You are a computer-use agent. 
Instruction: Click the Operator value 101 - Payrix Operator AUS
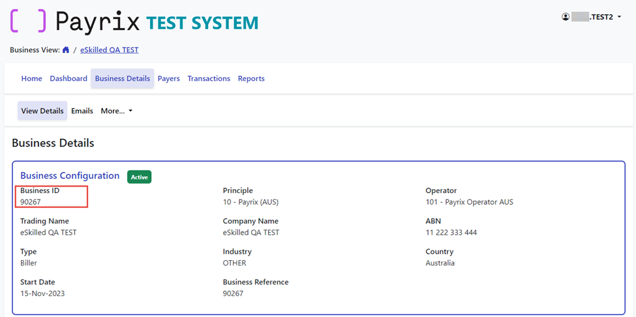click(469, 202)
